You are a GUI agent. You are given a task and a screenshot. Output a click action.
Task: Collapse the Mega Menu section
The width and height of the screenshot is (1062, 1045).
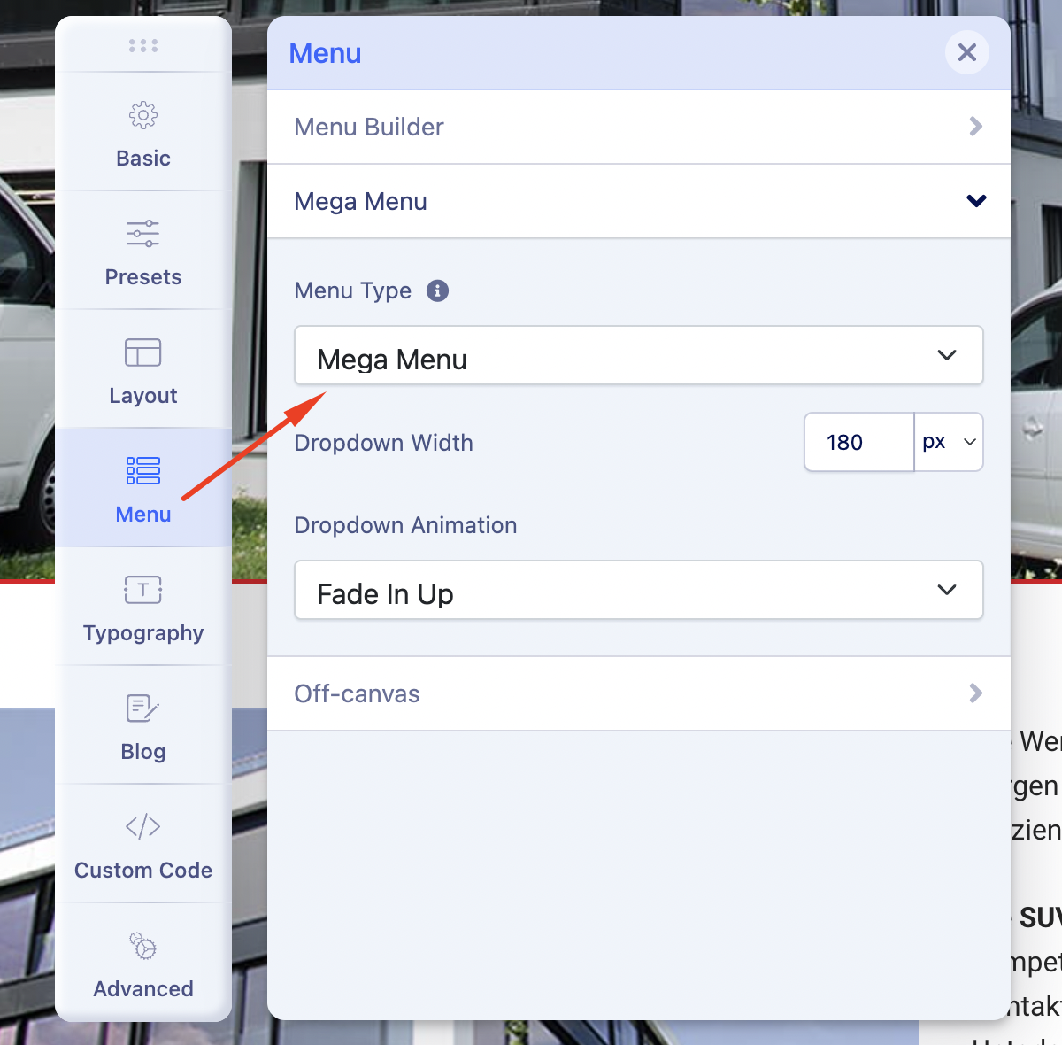pos(639,201)
